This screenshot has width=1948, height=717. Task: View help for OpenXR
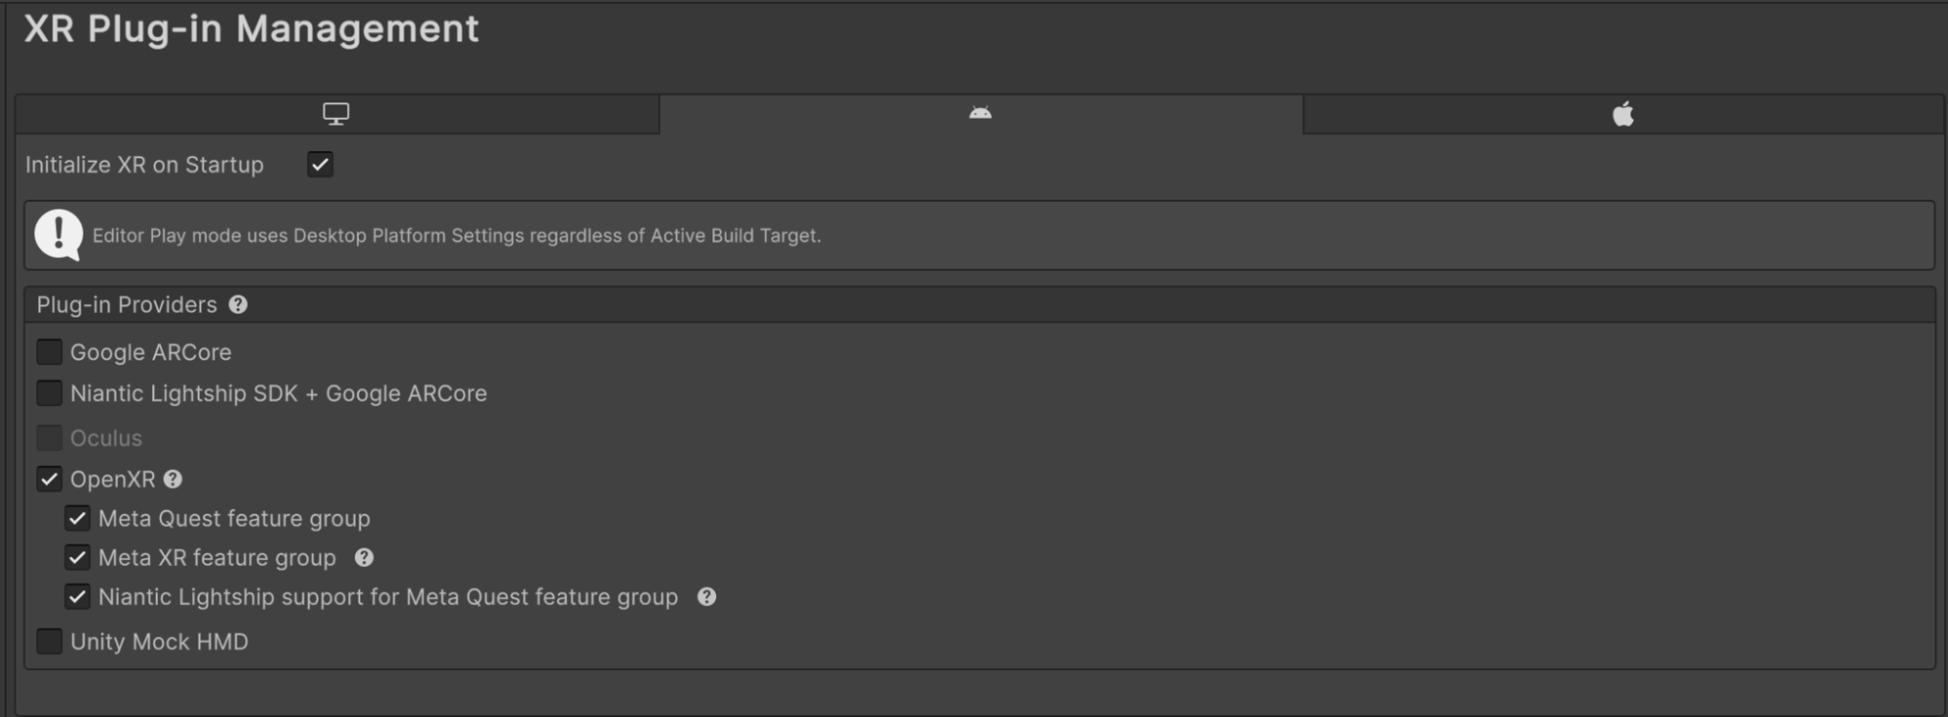click(x=172, y=479)
